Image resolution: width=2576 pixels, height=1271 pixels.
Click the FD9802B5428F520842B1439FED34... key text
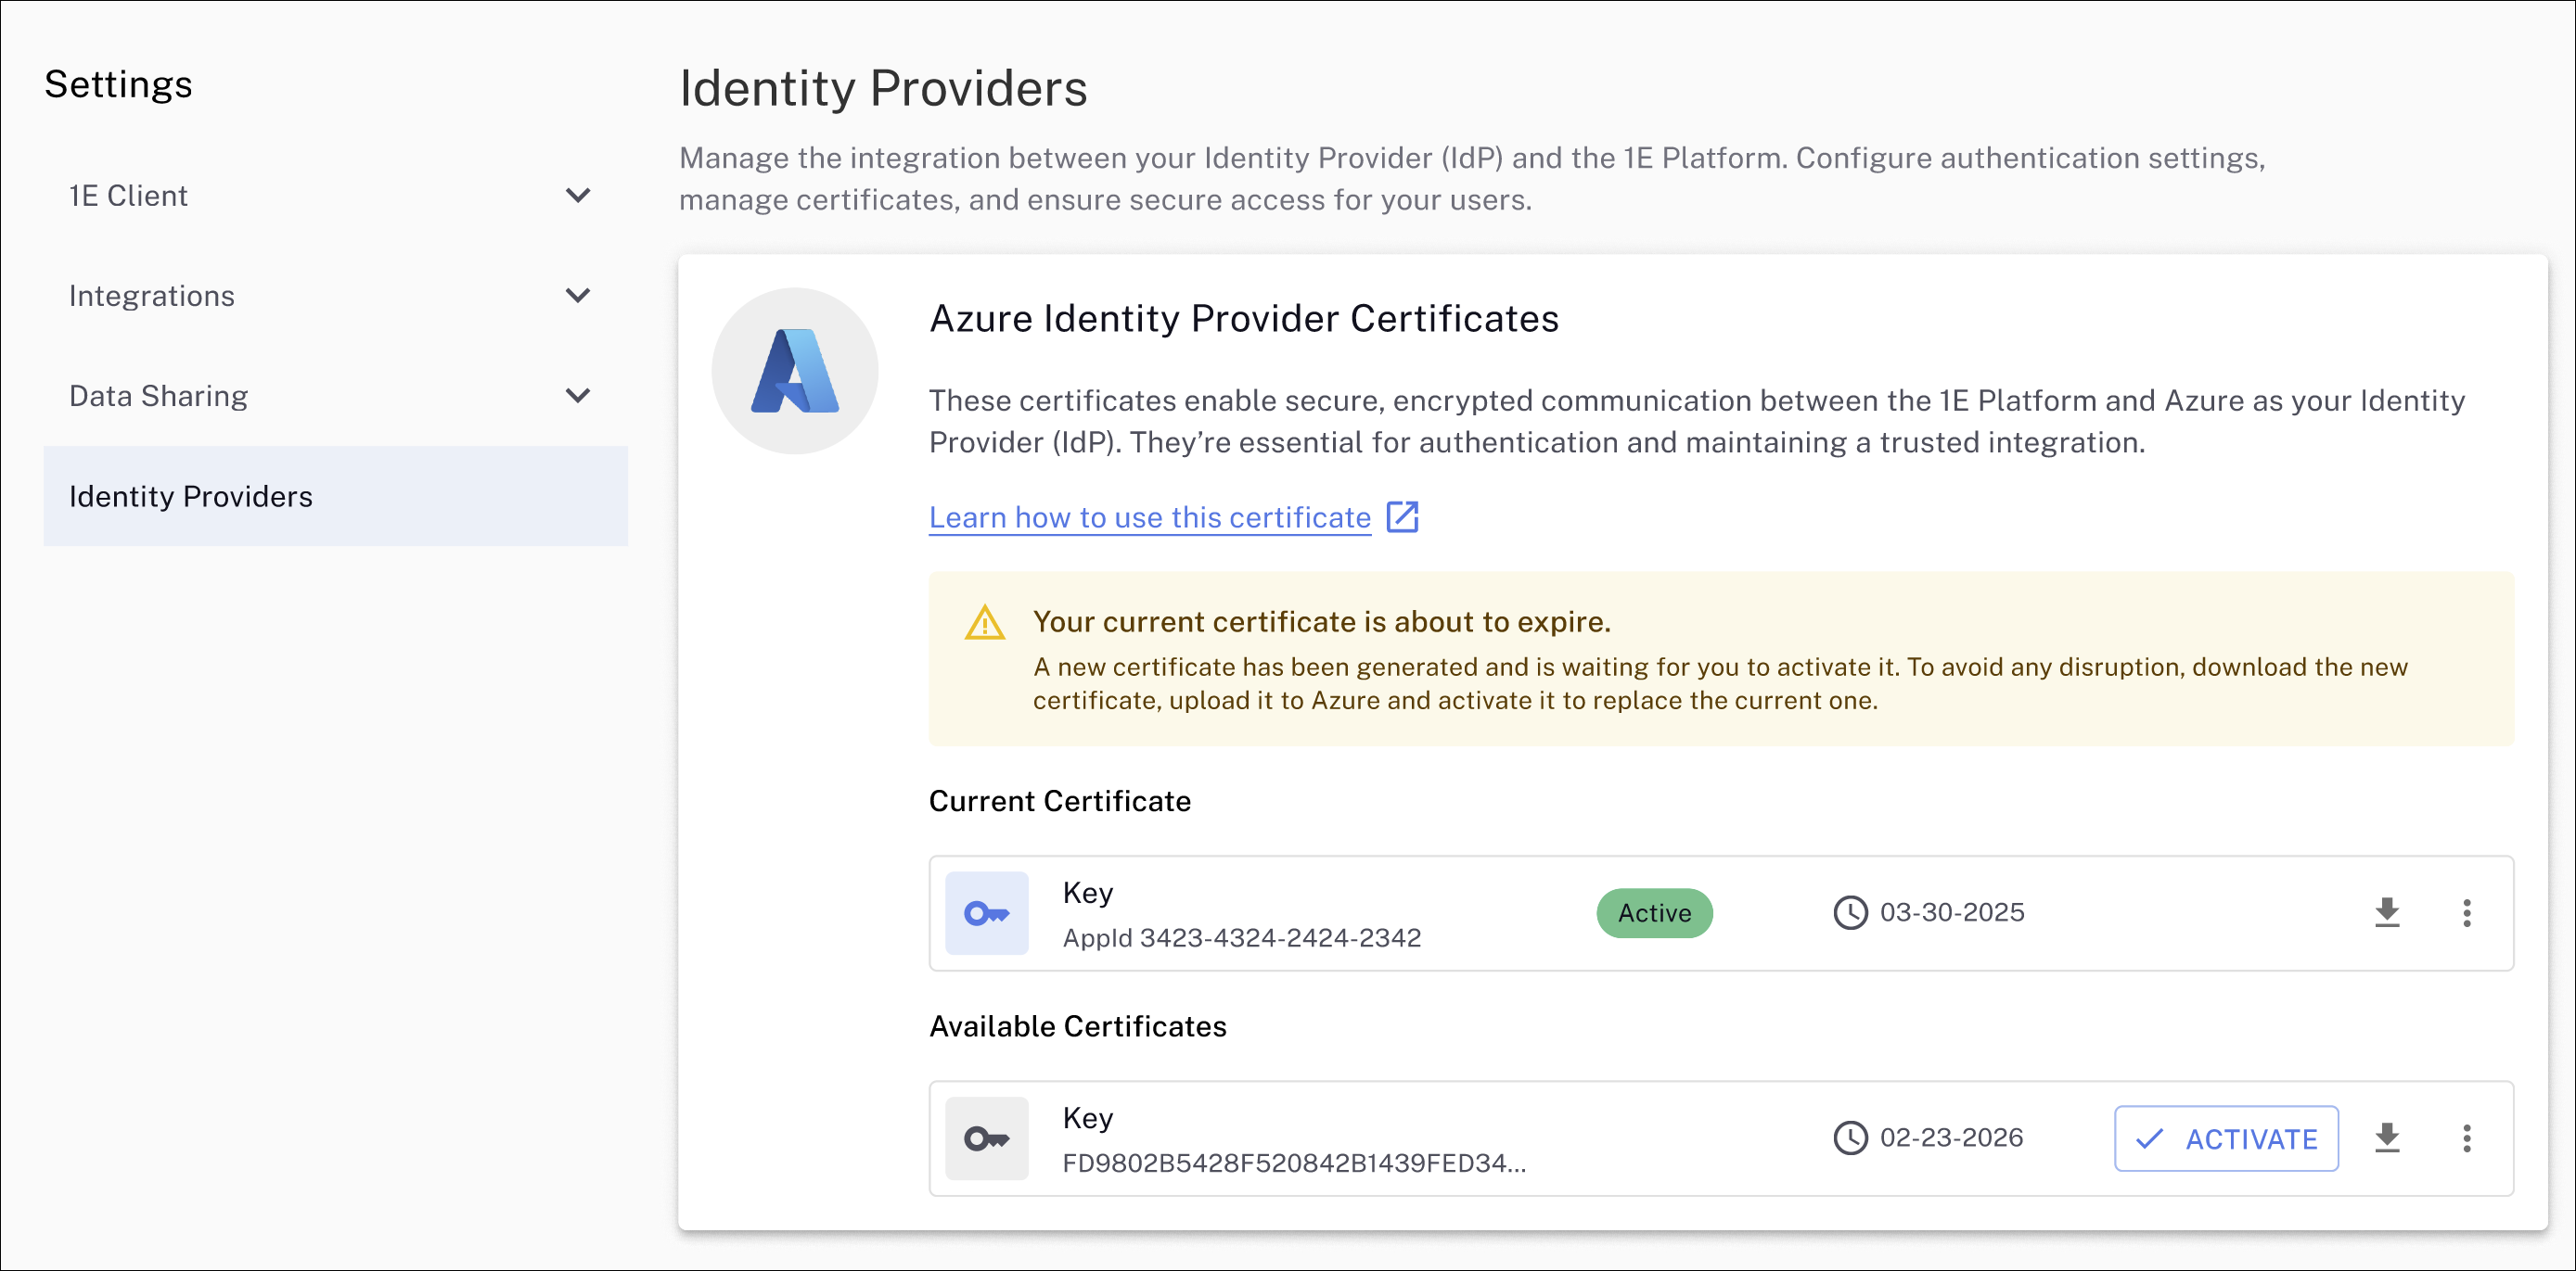click(x=1294, y=1163)
